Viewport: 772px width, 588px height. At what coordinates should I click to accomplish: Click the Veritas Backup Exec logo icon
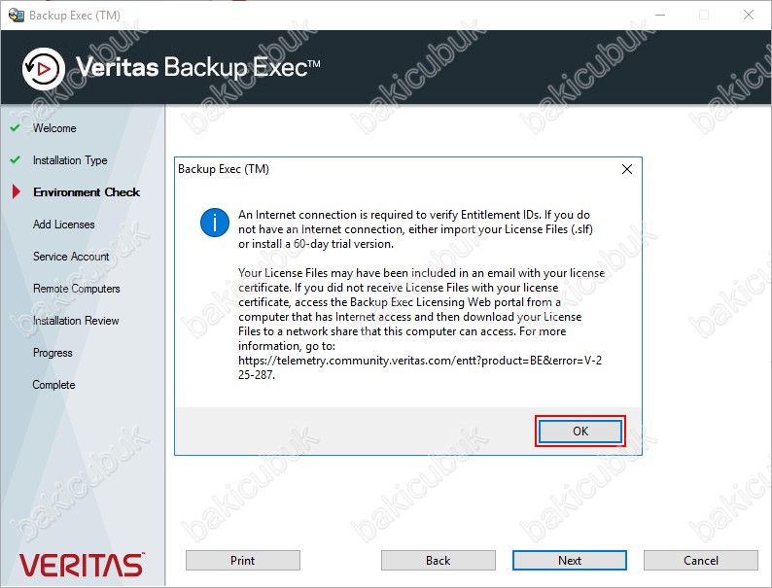[42, 68]
